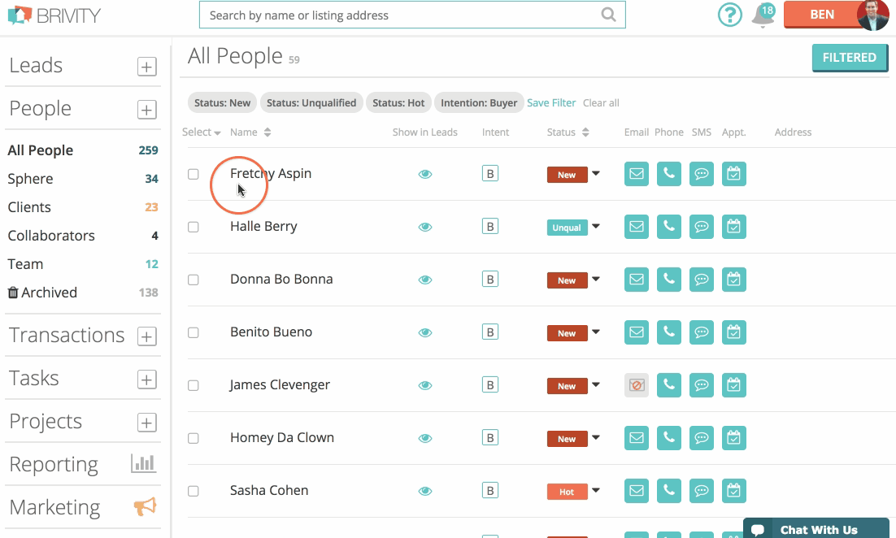Call Donna Bo Bonna via phone icon
Image resolution: width=896 pixels, height=538 pixels.
(x=669, y=280)
